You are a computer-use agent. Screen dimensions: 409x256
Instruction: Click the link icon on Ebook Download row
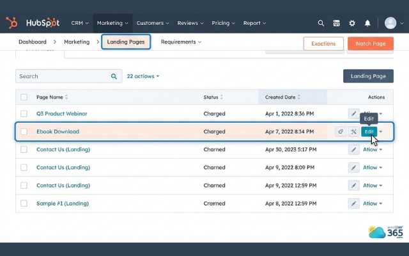341,132
